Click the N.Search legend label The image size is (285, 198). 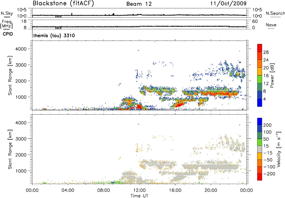275,13
